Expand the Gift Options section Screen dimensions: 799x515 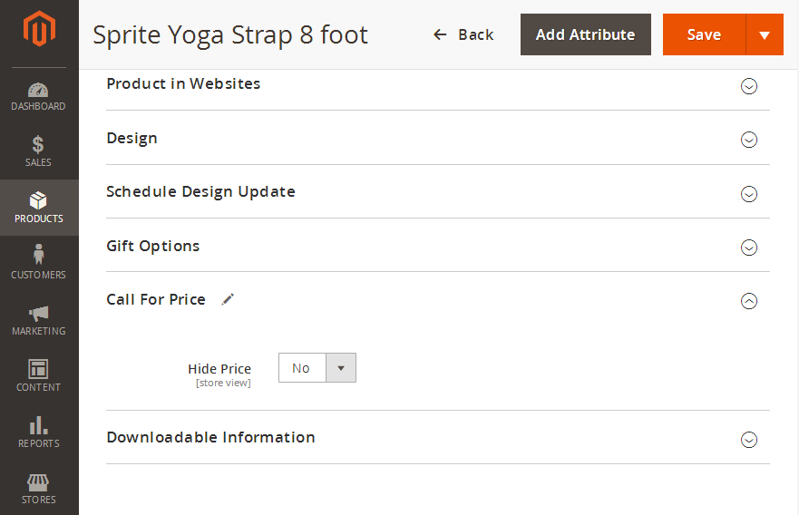coord(749,248)
